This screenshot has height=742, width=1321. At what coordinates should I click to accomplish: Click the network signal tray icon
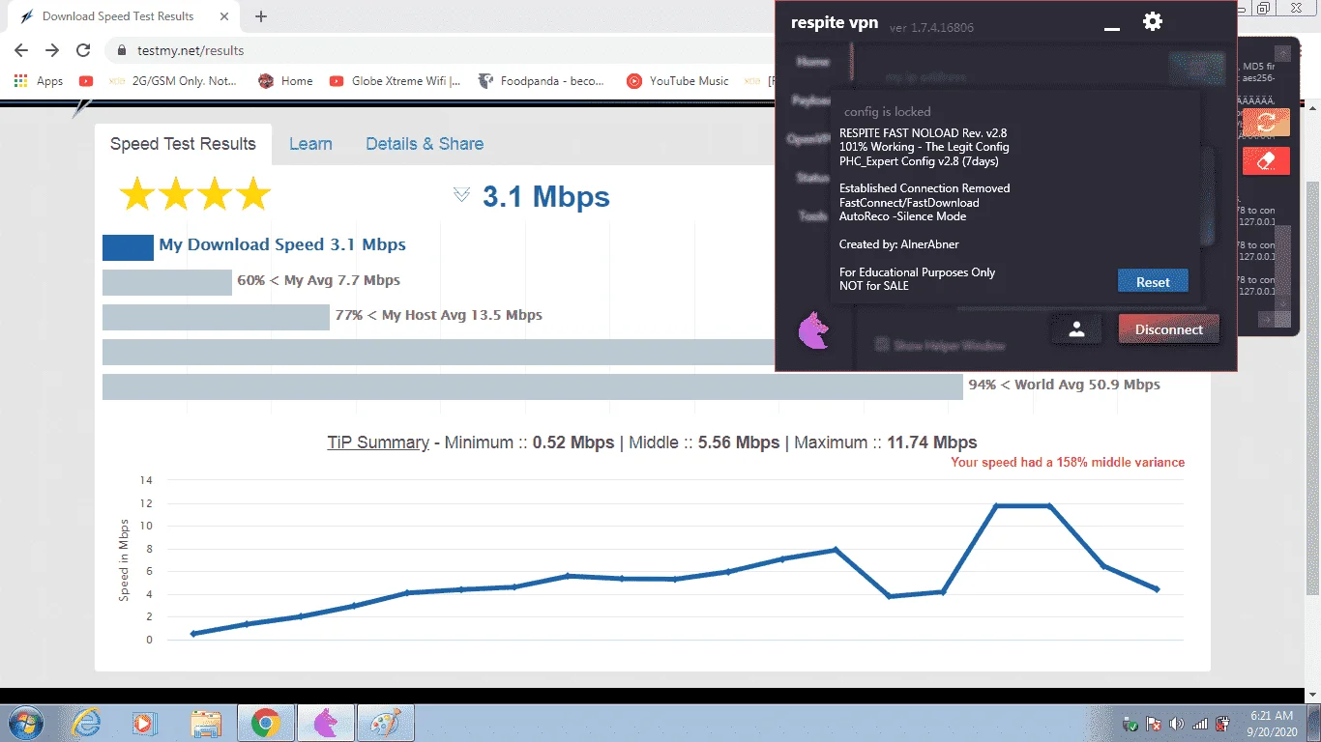[x=1200, y=724]
